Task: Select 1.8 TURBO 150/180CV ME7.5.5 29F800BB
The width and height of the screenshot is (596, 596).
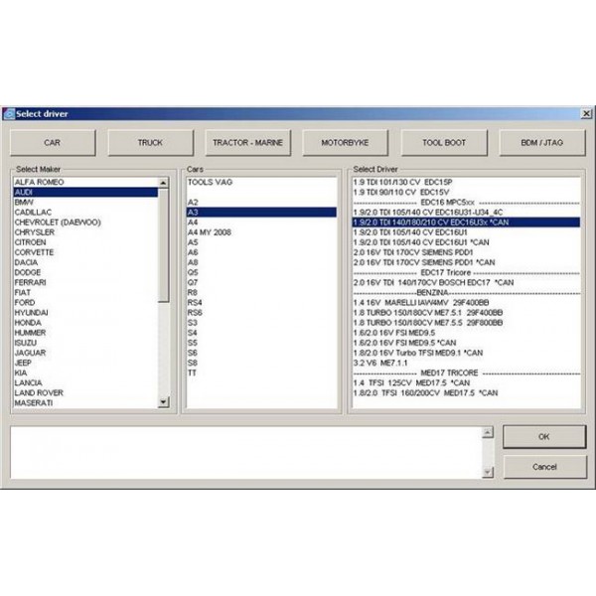Action: pos(467,323)
